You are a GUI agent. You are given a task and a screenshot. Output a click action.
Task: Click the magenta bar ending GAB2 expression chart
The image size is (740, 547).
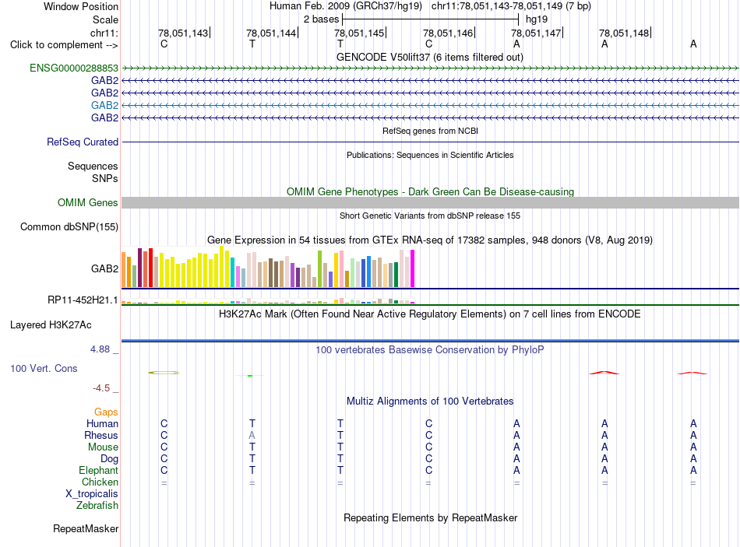(x=413, y=268)
